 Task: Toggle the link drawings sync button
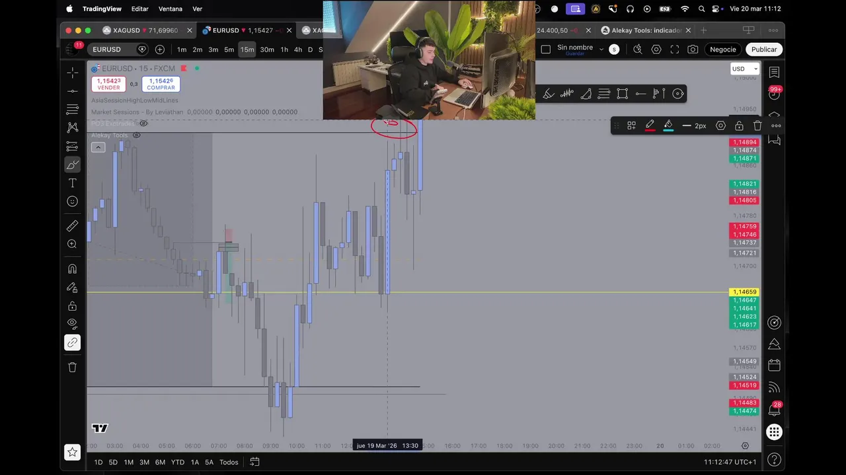[73, 342]
